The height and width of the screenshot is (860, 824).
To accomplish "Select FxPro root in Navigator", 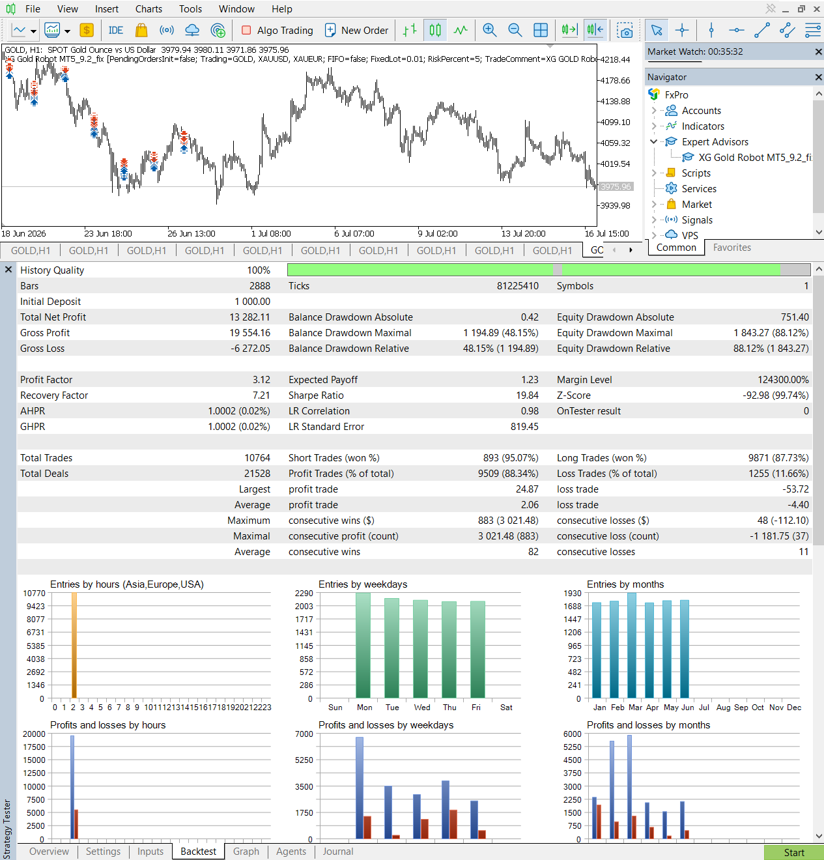I will [676, 95].
